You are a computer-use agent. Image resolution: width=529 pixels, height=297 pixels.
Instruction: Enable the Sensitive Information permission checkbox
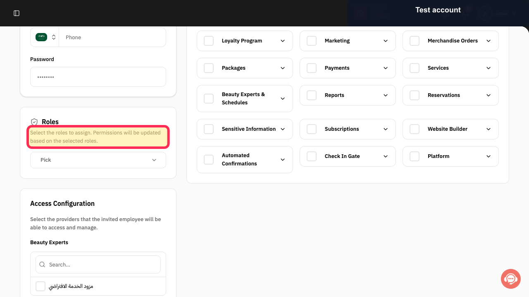pyautogui.click(x=209, y=129)
